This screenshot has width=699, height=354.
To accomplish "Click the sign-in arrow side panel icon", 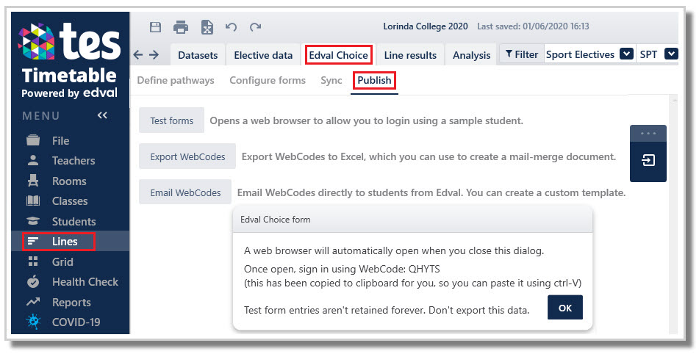I will click(648, 160).
